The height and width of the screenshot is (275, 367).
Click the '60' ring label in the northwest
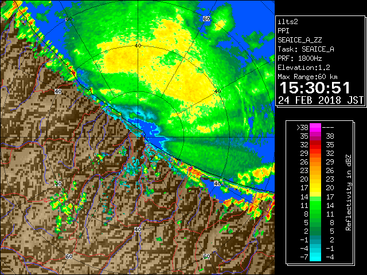pyautogui.click(x=69, y=19)
